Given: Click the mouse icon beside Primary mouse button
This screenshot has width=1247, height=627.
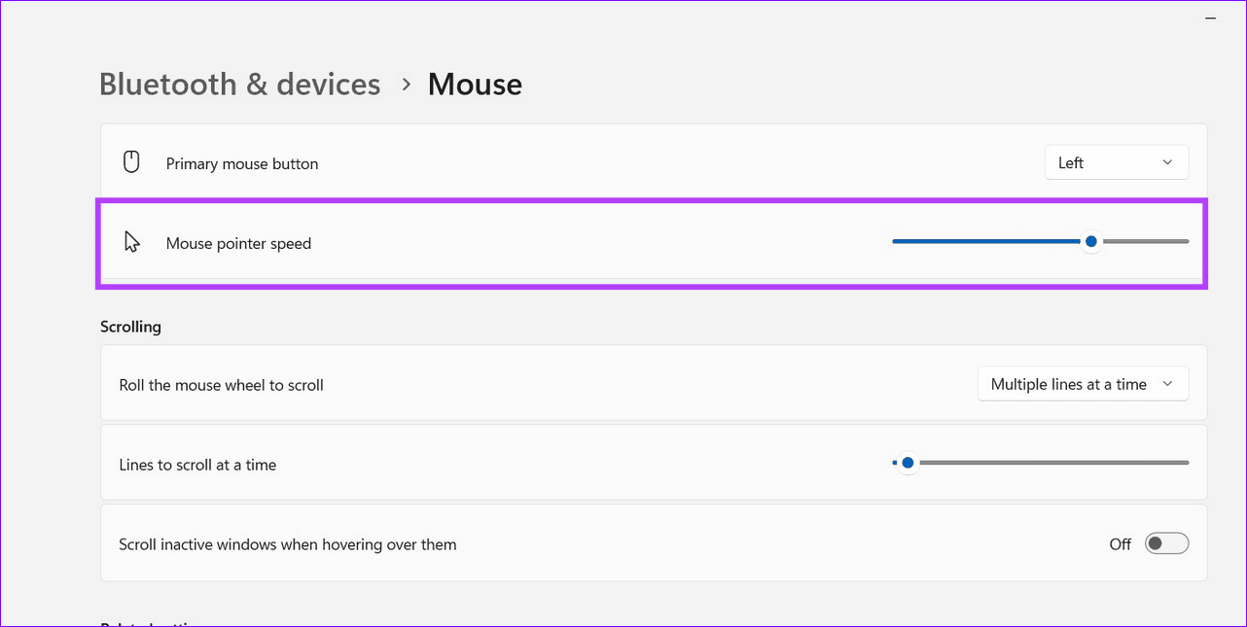Looking at the screenshot, I should click(x=131, y=161).
